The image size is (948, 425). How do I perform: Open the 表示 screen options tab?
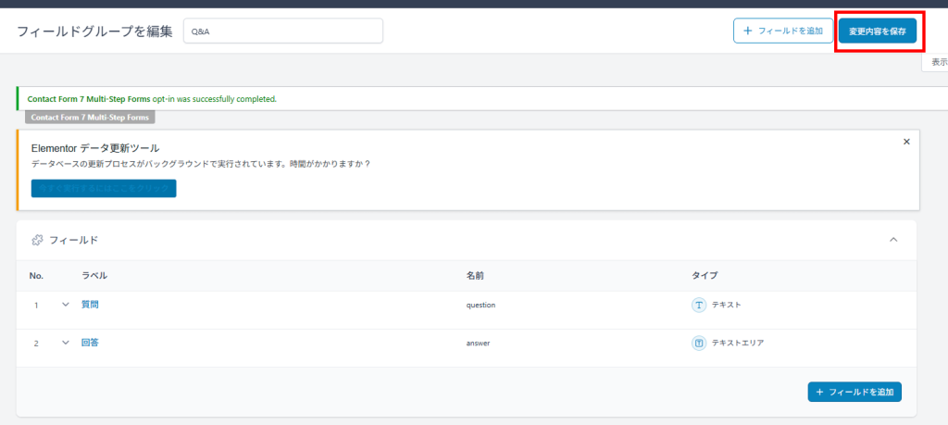click(937, 62)
